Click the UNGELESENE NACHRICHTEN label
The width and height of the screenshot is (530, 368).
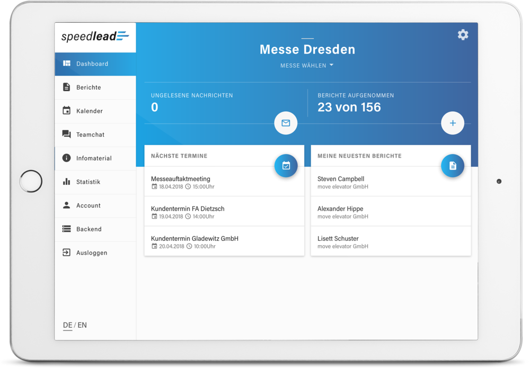tap(192, 95)
